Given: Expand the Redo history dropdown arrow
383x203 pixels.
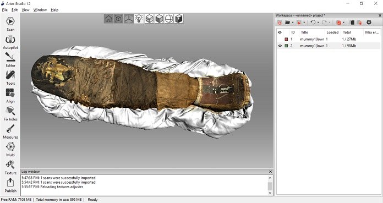Looking at the screenshot, I should coord(330,23).
